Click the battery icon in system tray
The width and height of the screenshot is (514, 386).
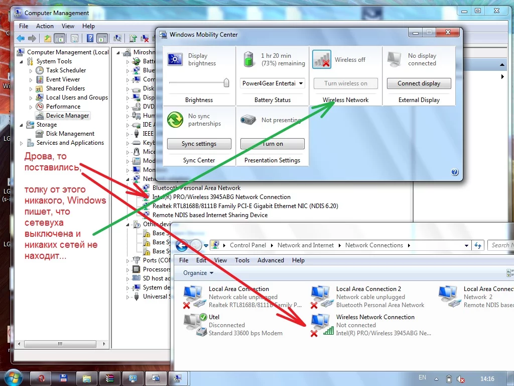tap(449, 379)
